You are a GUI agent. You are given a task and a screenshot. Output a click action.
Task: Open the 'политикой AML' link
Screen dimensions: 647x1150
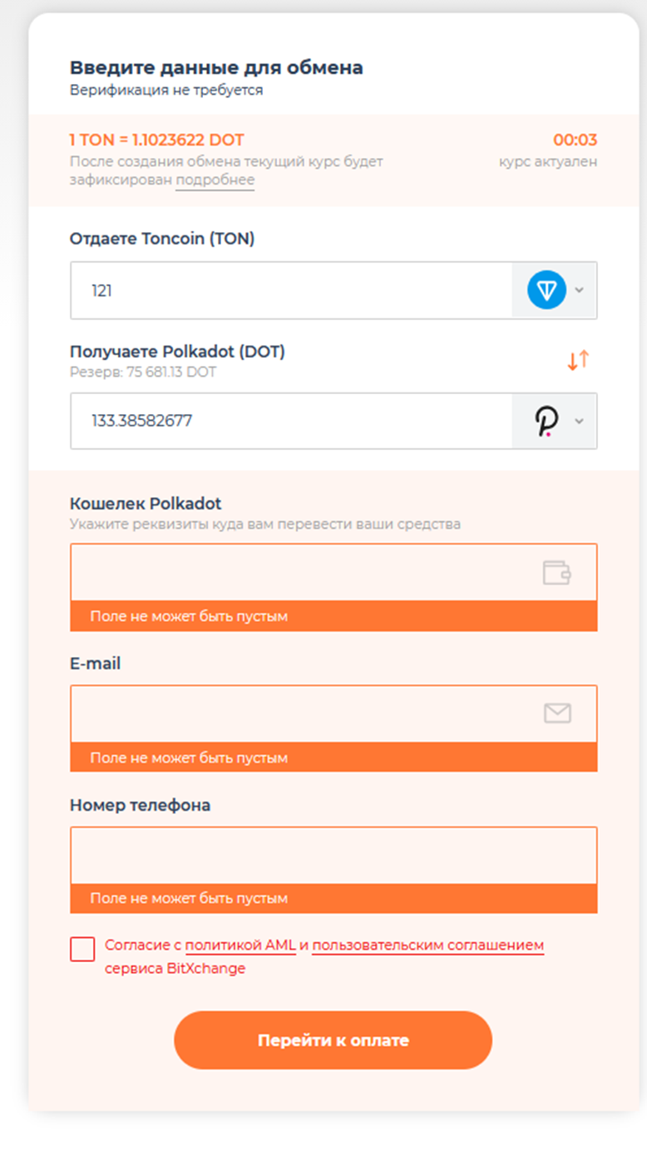click(x=240, y=945)
